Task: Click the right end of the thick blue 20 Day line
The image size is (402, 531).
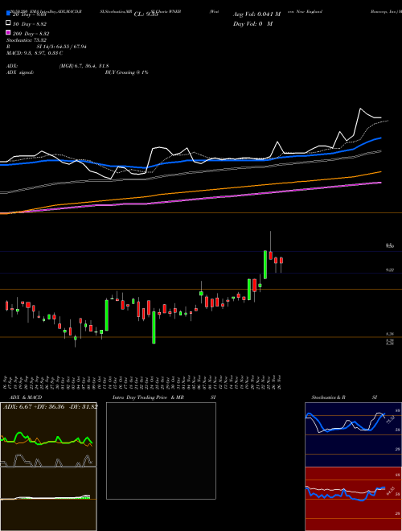Action: pyautogui.click(x=381, y=138)
